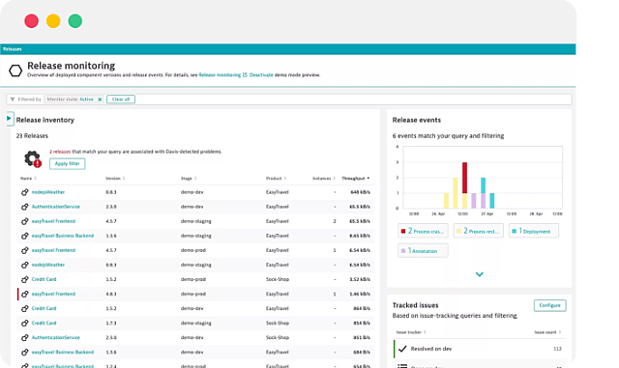Click the red window close button
Viewport: 619px width, 368px height.
tap(32, 21)
